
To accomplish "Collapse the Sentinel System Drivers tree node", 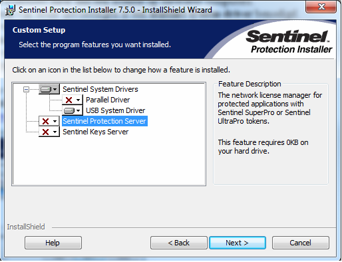I will 26,90.
